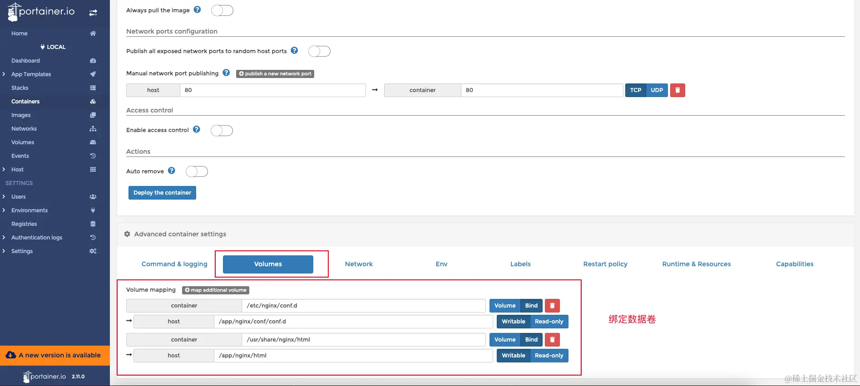This screenshot has width=860, height=386.
Task: Switch to Command & logging tab
Action: tap(174, 264)
